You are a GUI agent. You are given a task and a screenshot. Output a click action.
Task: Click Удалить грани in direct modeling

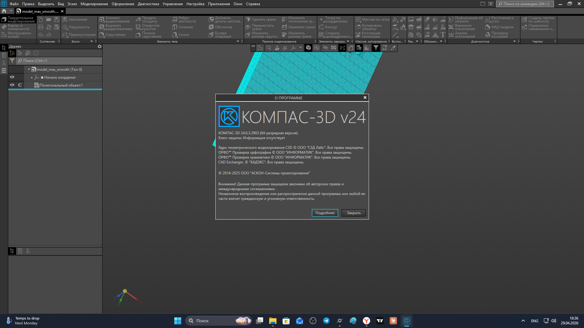tap(261, 19)
